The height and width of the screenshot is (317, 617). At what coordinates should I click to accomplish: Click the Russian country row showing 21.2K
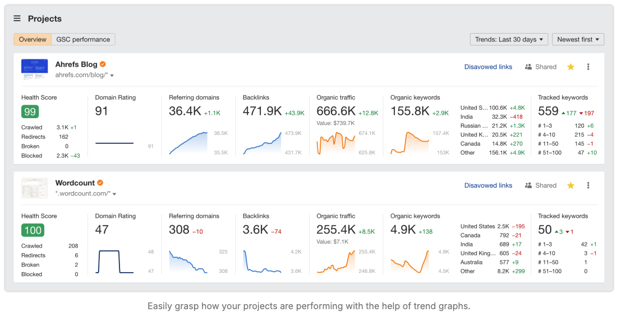pos(492,125)
